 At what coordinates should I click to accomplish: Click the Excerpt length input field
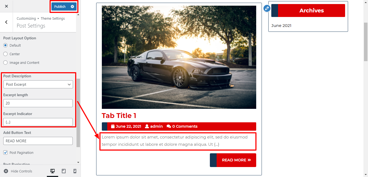click(38, 103)
